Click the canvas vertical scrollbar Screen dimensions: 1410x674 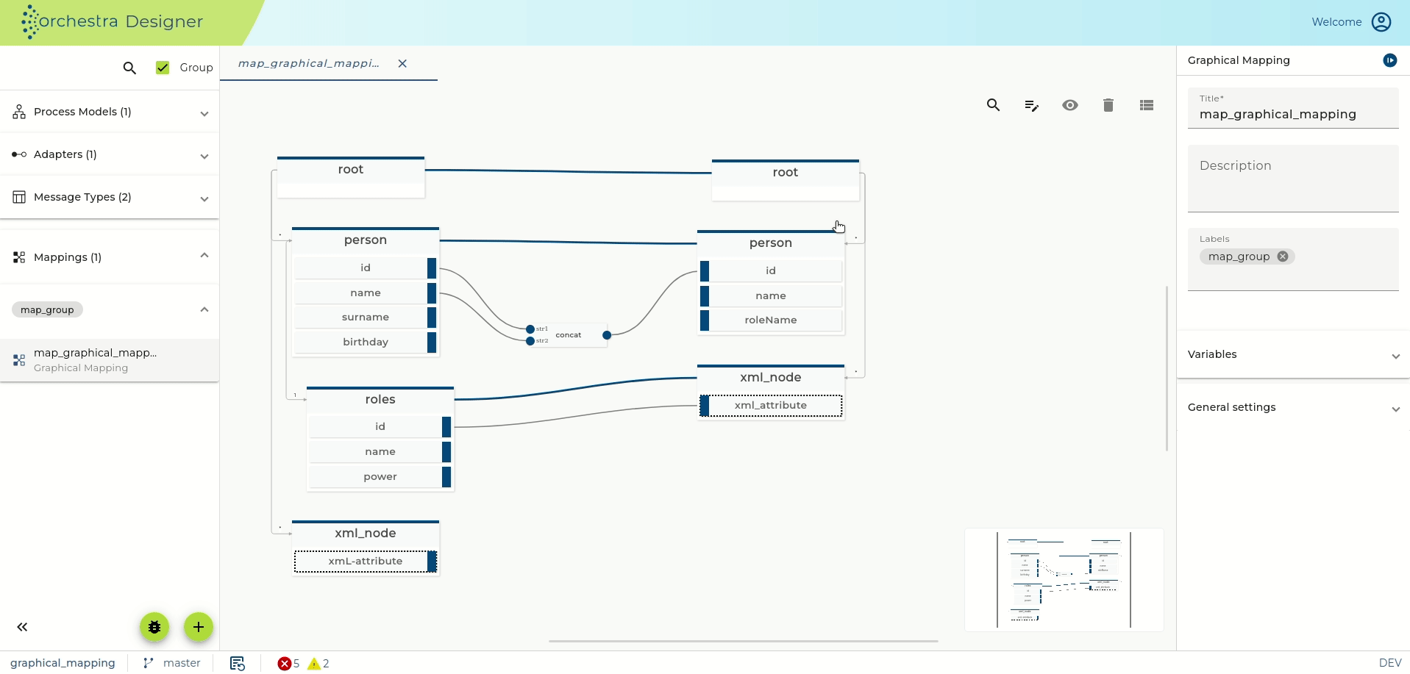(x=1167, y=368)
